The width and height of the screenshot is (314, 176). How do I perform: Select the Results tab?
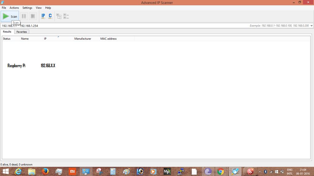point(7,31)
